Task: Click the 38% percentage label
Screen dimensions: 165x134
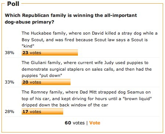Action: (10, 53)
